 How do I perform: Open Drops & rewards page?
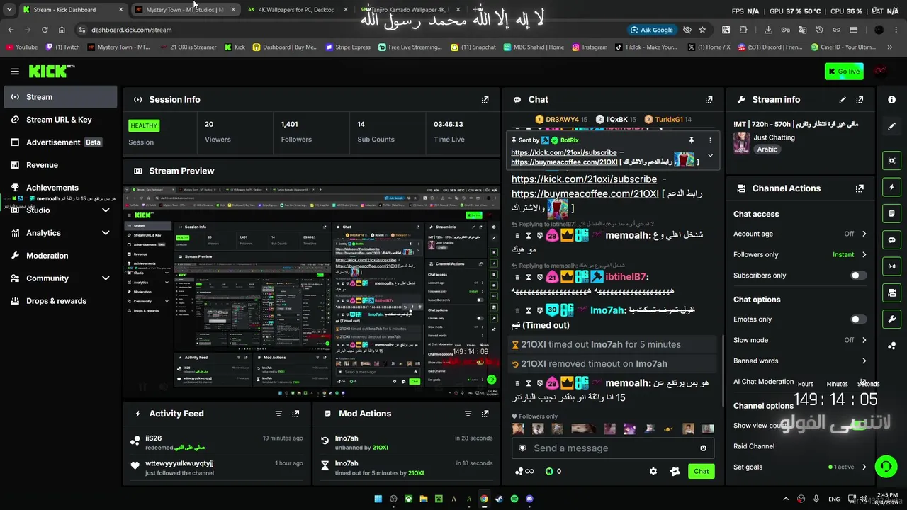point(60,301)
